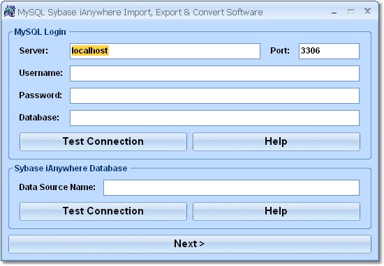The width and height of the screenshot is (384, 266).
Task: Click the Server input field with localhost
Action: [165, 51]
